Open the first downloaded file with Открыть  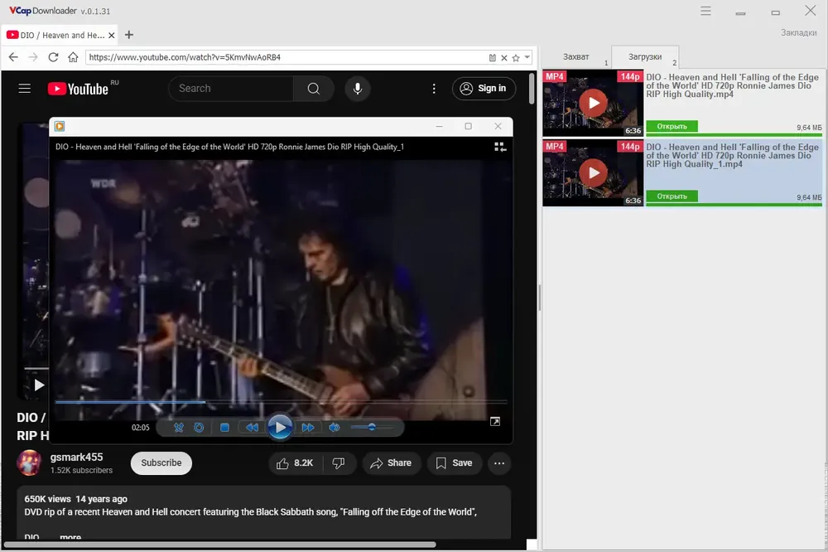coord(672,126)
